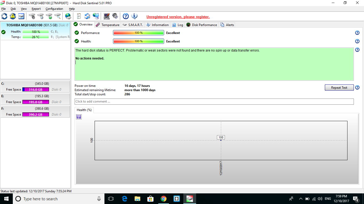This screenshot has height=204, width=364.
Task: Click the blue info toolbar icon
Action: [x=134, y=16]
